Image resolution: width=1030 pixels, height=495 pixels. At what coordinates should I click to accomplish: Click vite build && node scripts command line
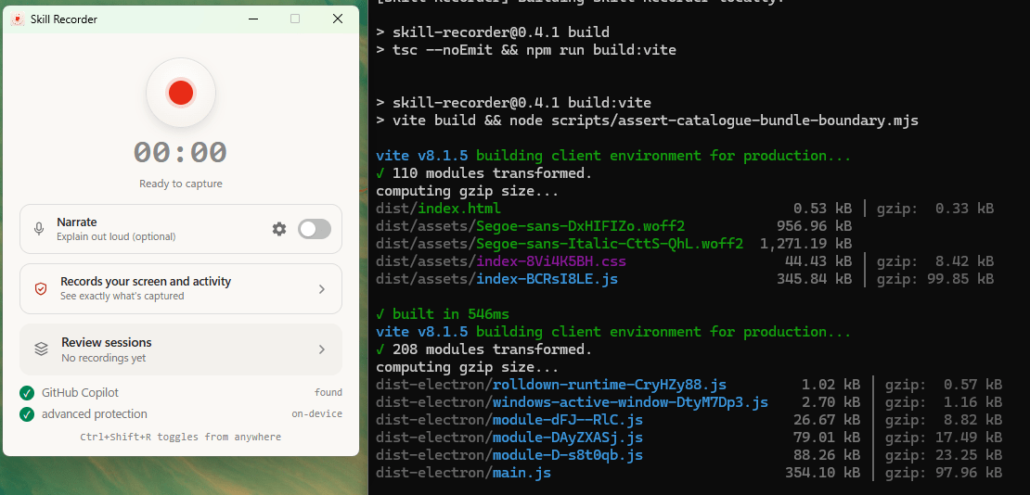click(647, 121)
